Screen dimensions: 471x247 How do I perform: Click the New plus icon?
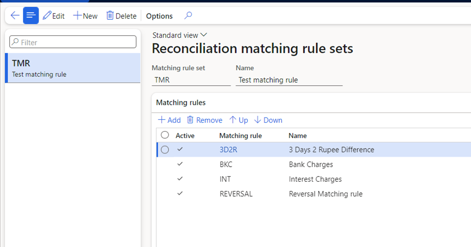coord(77,15)
